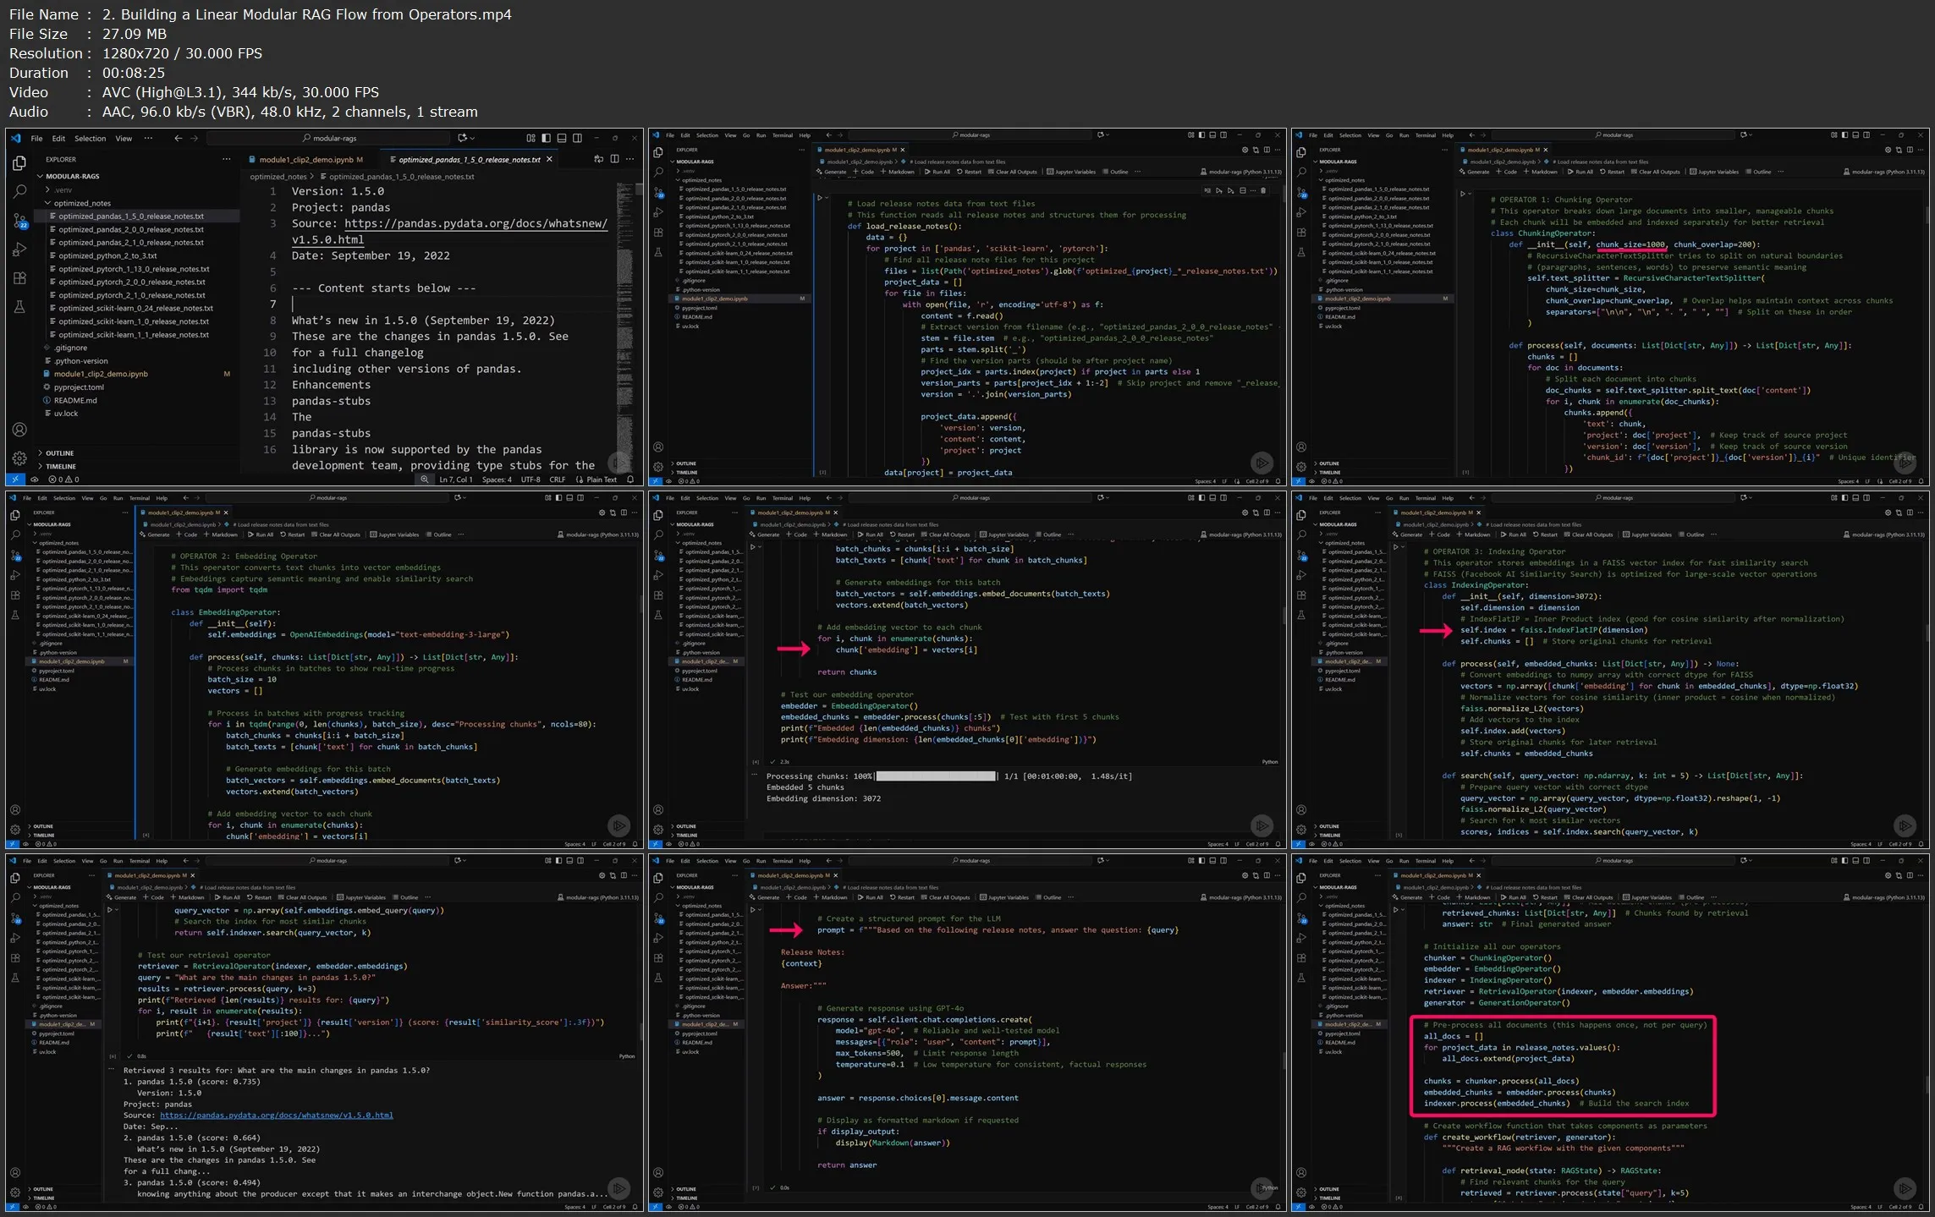
Task: Open the pandas.pydata.org whatsnew link on line 3
Action: pos(475,223)
